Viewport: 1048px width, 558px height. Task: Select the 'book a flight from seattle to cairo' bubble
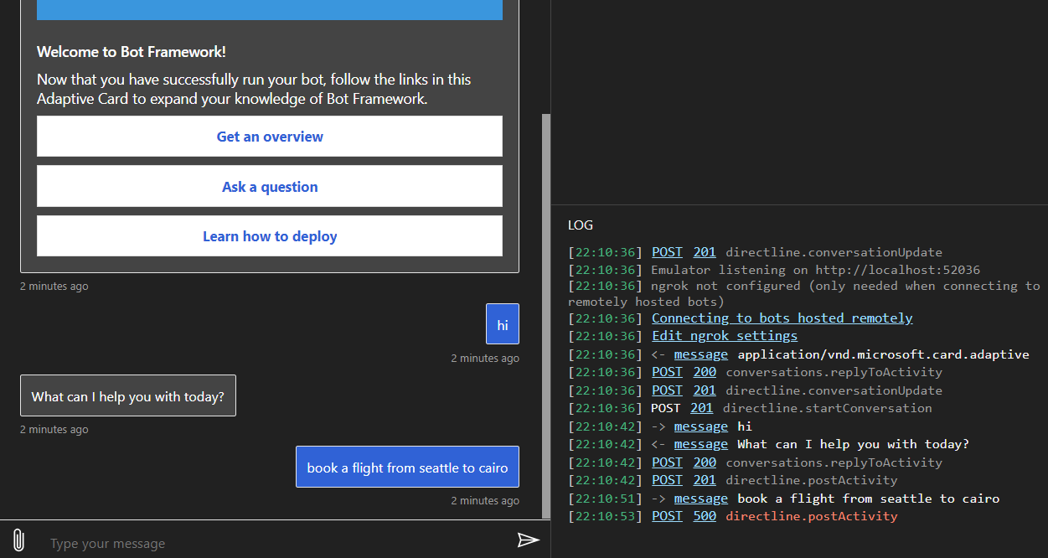click(x=407, y=467)
